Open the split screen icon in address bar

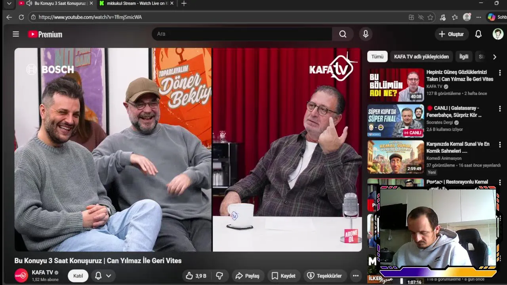coord(411,17)
